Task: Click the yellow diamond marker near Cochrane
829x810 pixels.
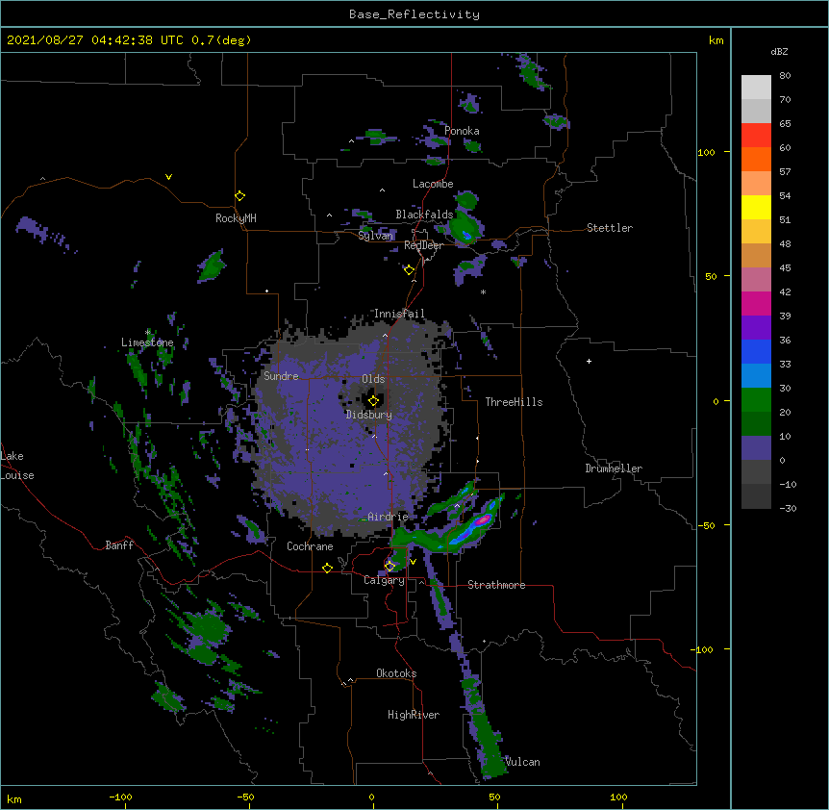Action: 327,568
